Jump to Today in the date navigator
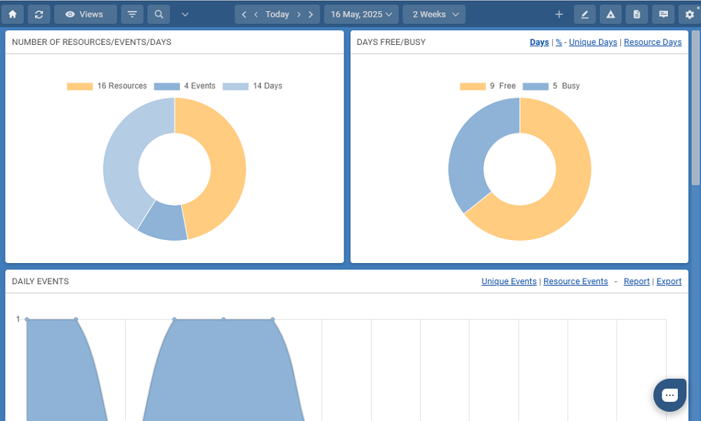Screen dimensions: 701x421 pos(277,14)
